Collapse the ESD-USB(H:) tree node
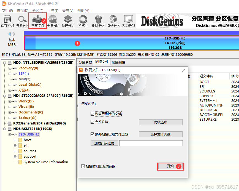The image size is (239, 191). point(10,134)
